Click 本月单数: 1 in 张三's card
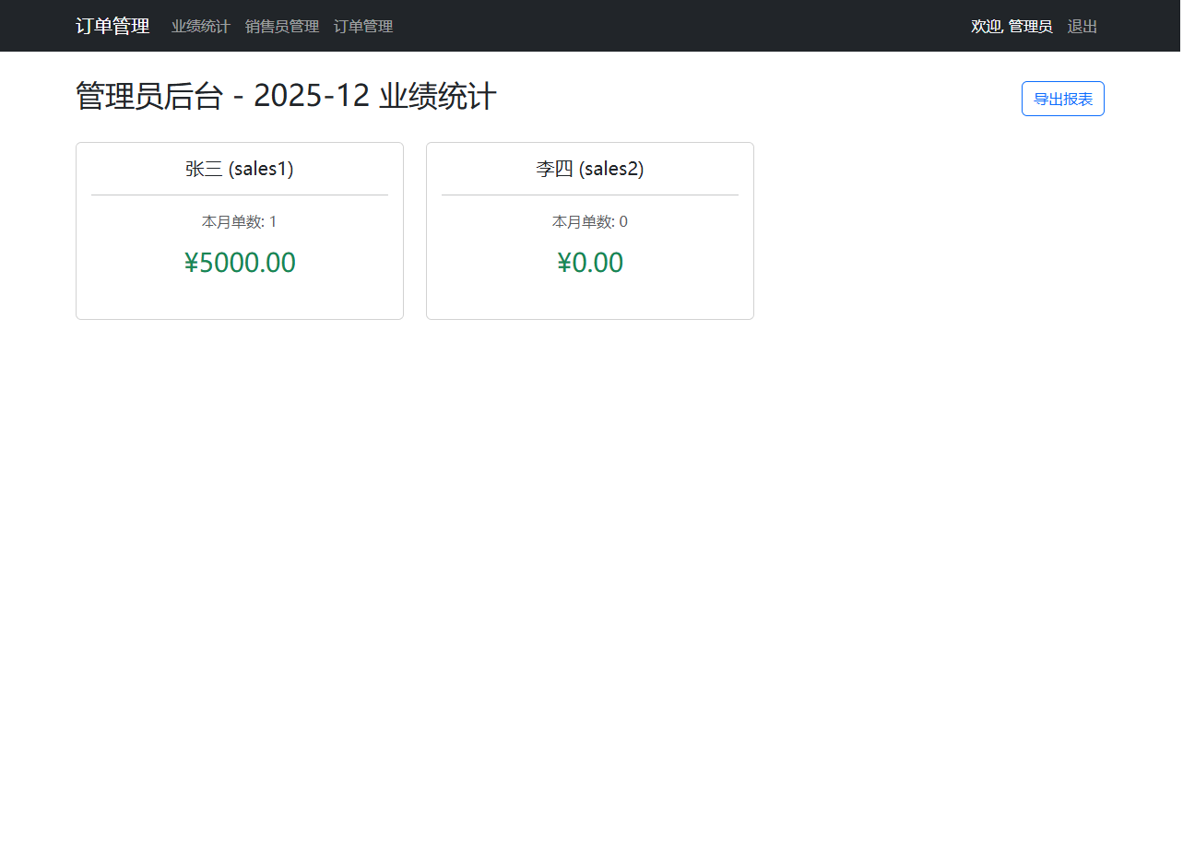Viewport: 1183px width, 862px height. click(x=240, y=222)
